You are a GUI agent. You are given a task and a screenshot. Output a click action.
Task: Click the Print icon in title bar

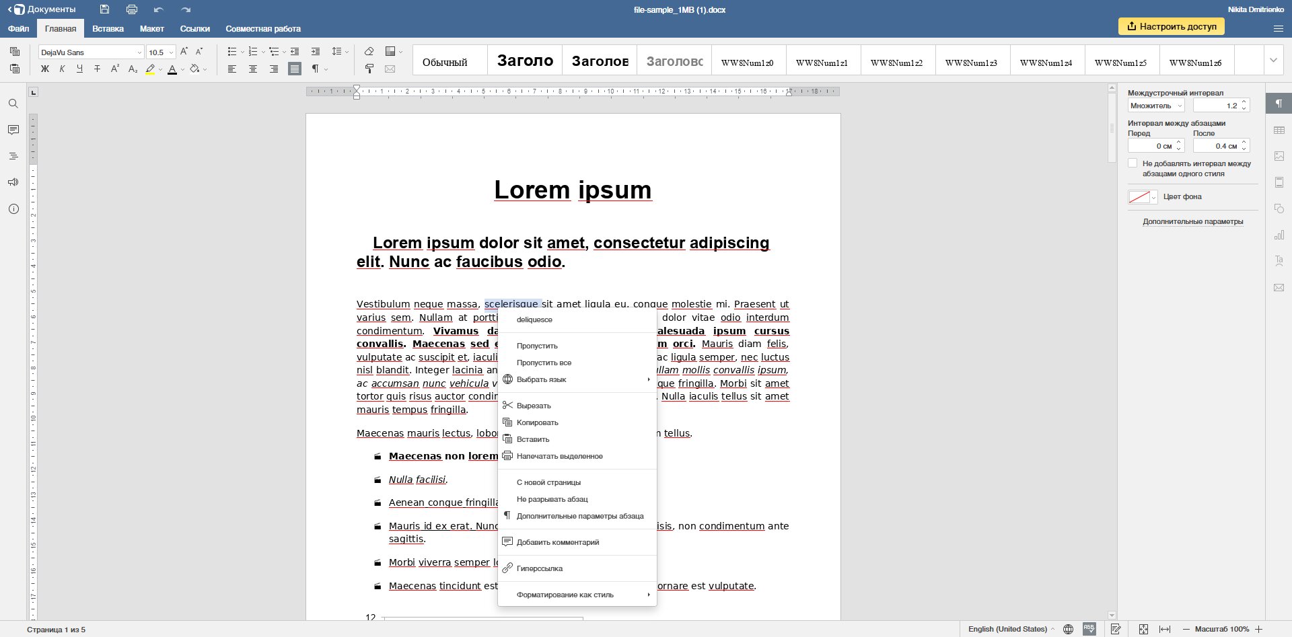click(132, 9)
